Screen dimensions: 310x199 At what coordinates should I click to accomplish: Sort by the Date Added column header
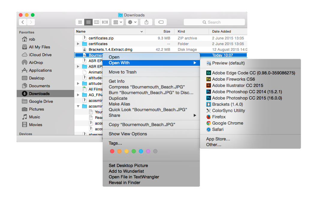[x=228, y=31]
